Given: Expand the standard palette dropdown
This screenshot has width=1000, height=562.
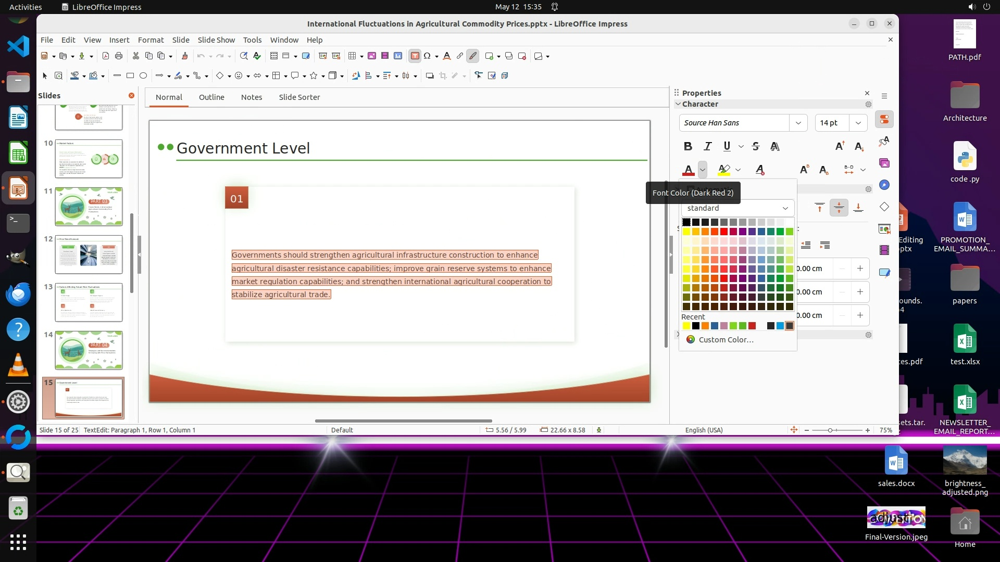Looking at the screenshot, I should (785, 208).
